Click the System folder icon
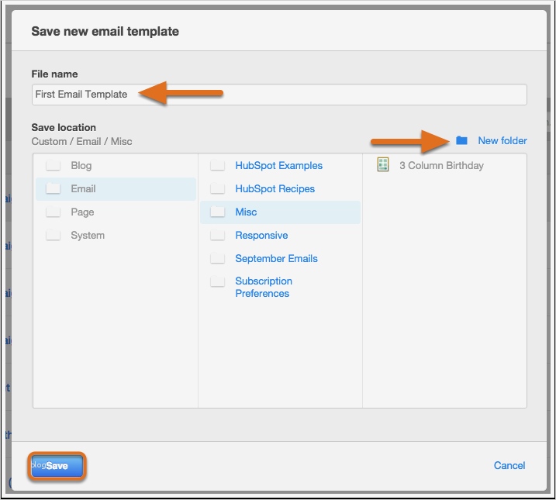 pyautogui.click(x=53, y=236)
